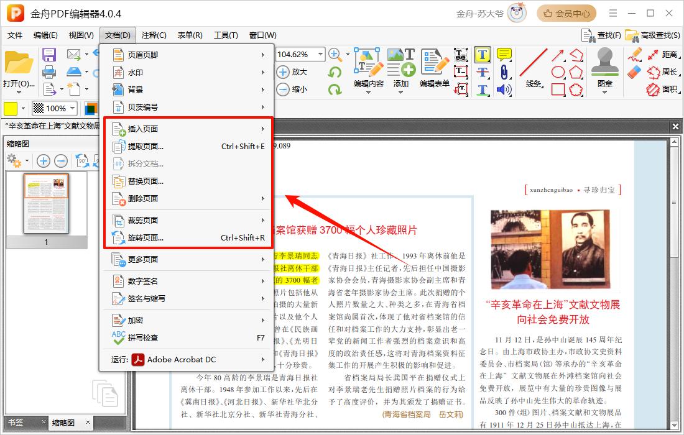Select the Sticky Note comment tool

pyautogui.click(x=504, y=55)
